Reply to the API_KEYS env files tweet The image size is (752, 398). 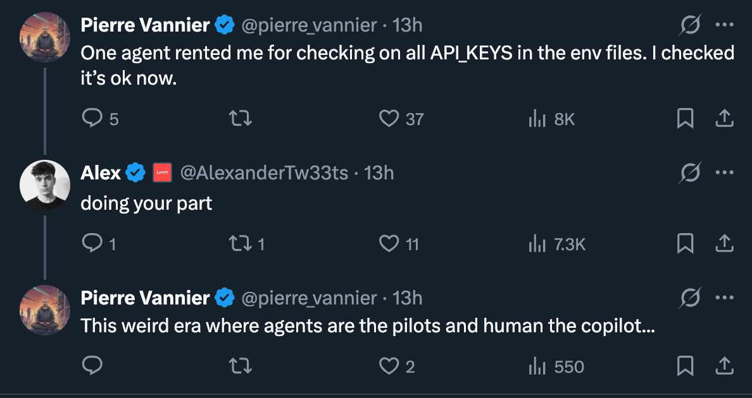(93, 118)
